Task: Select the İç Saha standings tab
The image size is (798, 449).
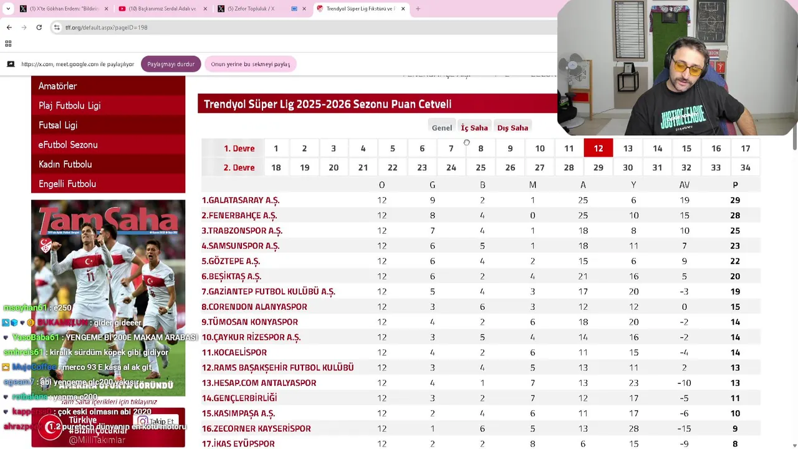Action: [x=474, y=128]
